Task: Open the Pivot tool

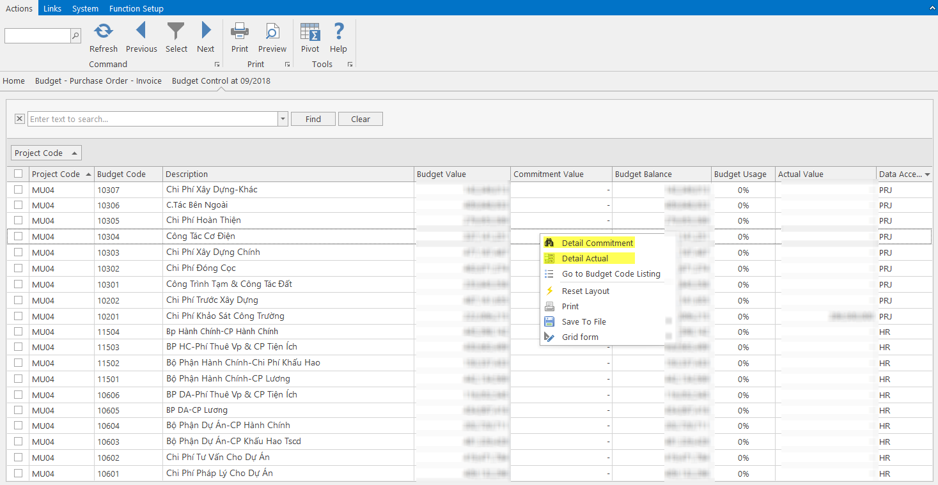Action: click(x=310, y=31)
